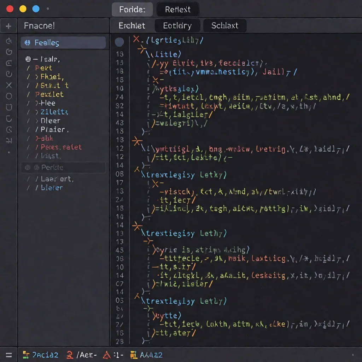The width and height of the screenshot is (362, 362).
Task: Click the X icon in the left activity bar
Action: (9, 85)
